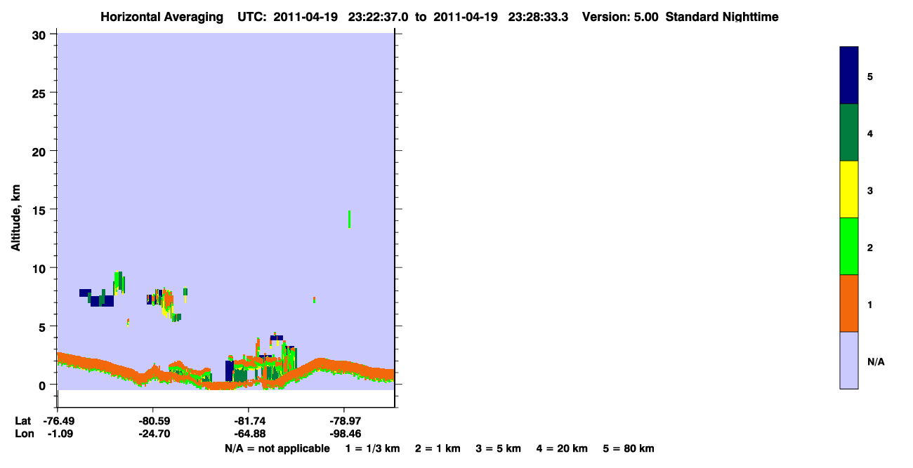Click the dark blue level 5 colorbar segment
Screen dimensions: 913x468
(849, 75)
